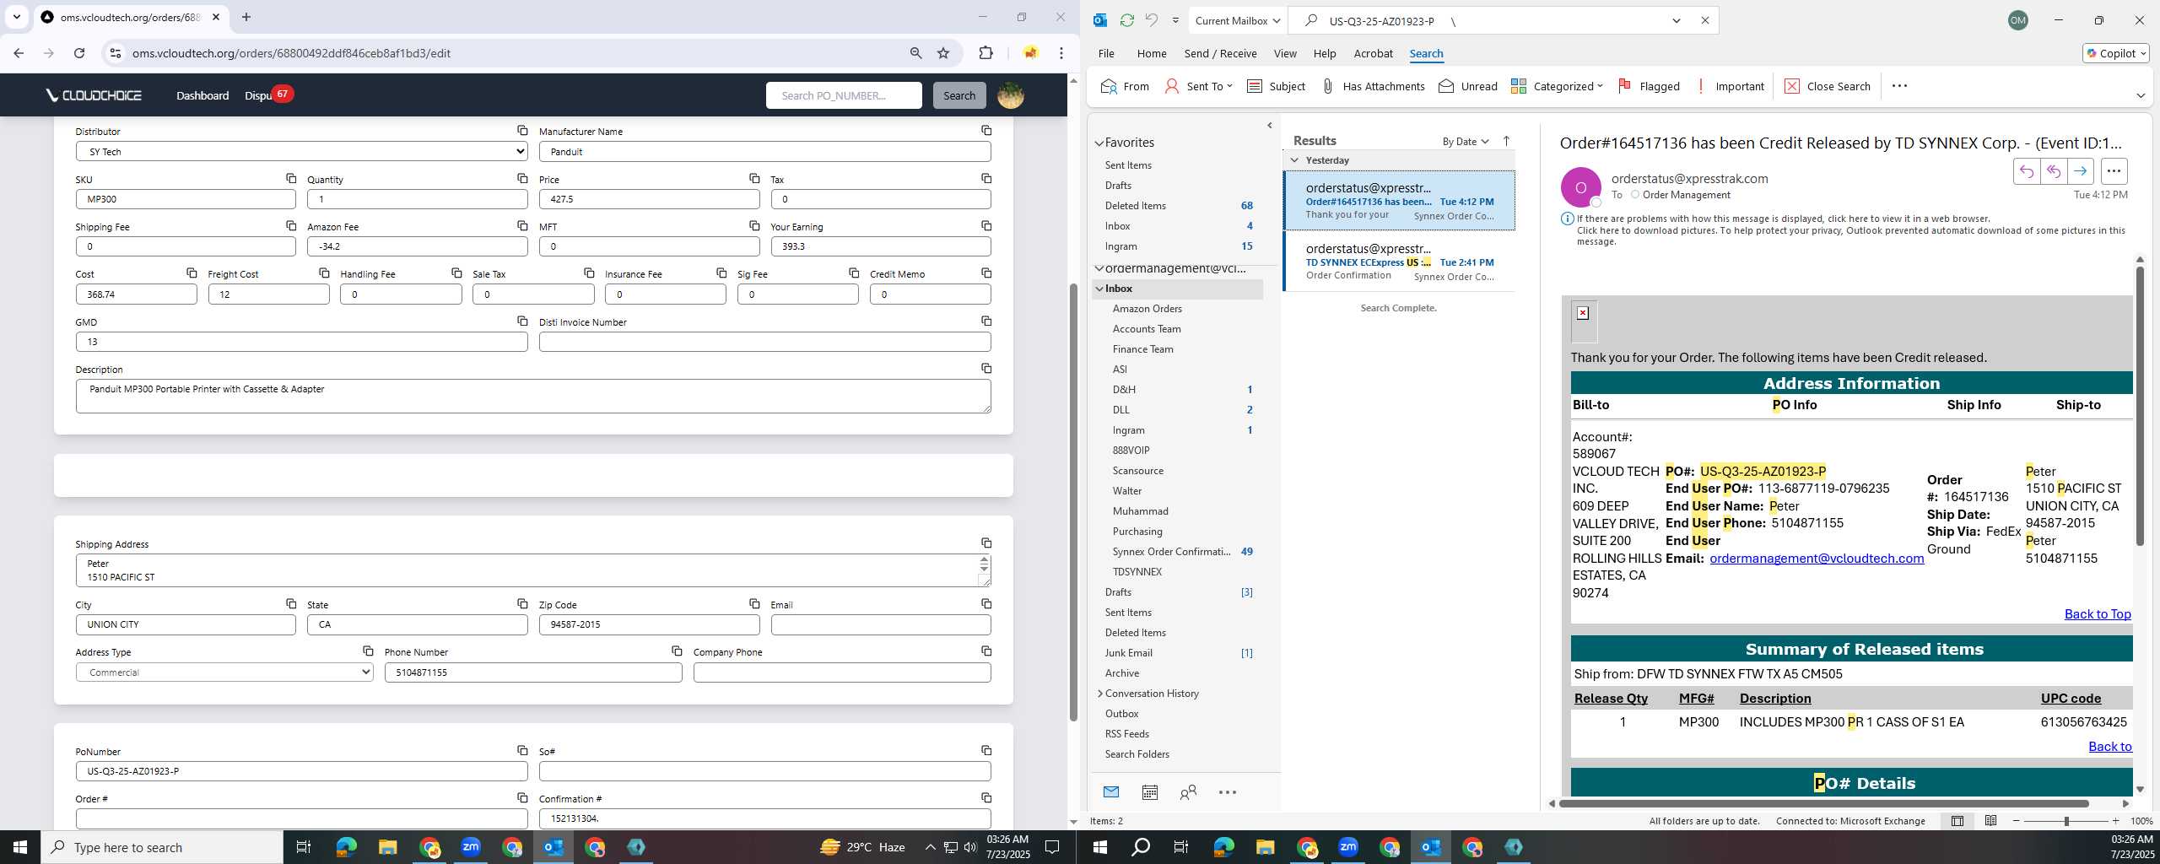Open Chrome extensions puzzle icon
Screen dimensions: 2160x864
pos(985,53)
